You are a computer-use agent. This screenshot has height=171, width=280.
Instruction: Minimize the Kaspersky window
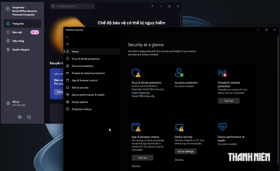point(161,6)
